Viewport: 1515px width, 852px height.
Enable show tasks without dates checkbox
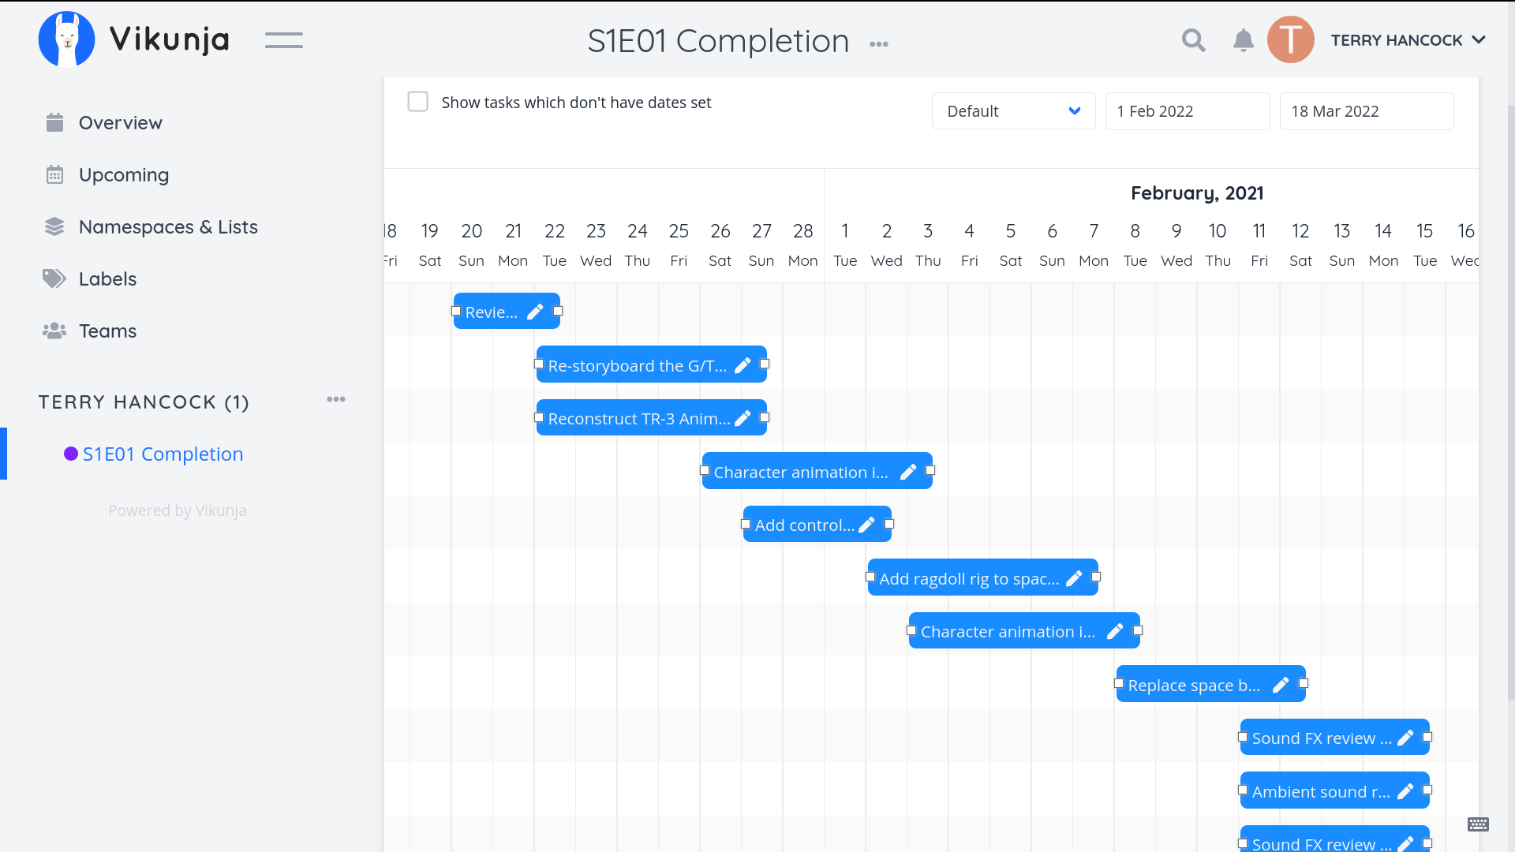[417, 102]
